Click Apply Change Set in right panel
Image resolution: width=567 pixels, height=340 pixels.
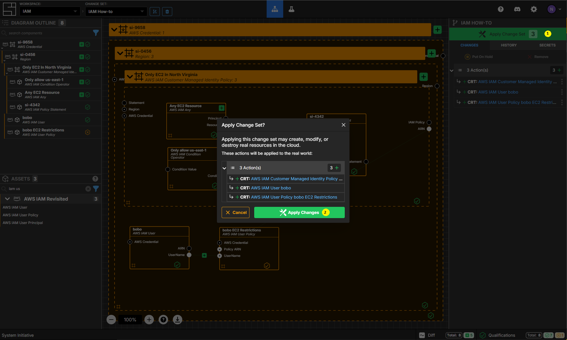(508, 34)
